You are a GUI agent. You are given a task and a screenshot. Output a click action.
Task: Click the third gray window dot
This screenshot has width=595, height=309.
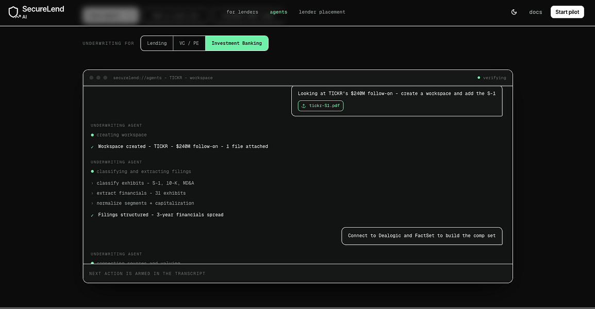(x=106, y=78)
